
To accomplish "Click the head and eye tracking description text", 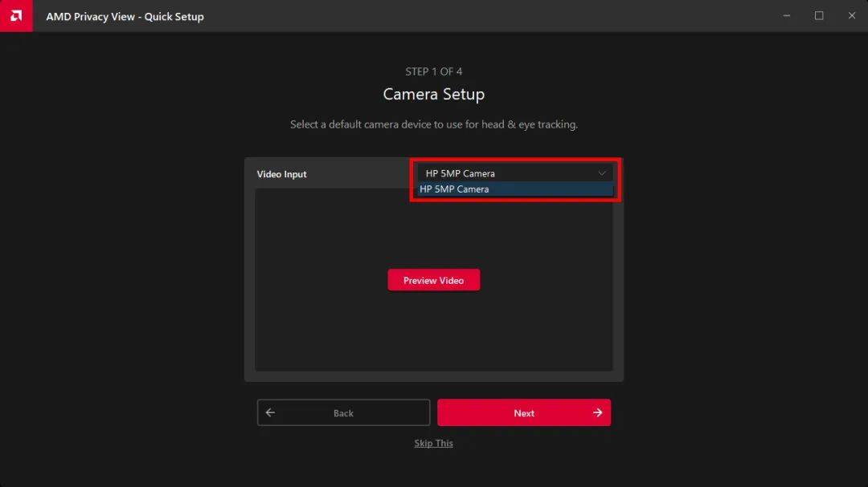I will 433,124.
